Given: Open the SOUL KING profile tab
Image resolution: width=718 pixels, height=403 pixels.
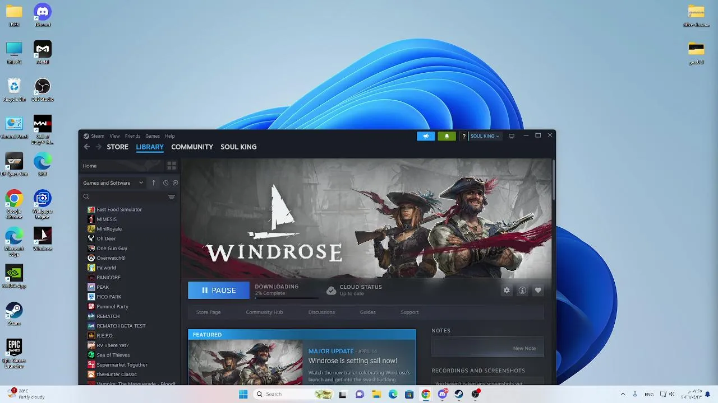Looking at the screenshot, I should pos(238,147).
